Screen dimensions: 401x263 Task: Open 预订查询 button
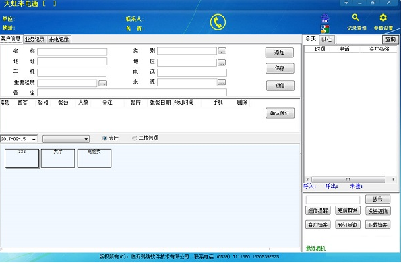click(348, 225)
